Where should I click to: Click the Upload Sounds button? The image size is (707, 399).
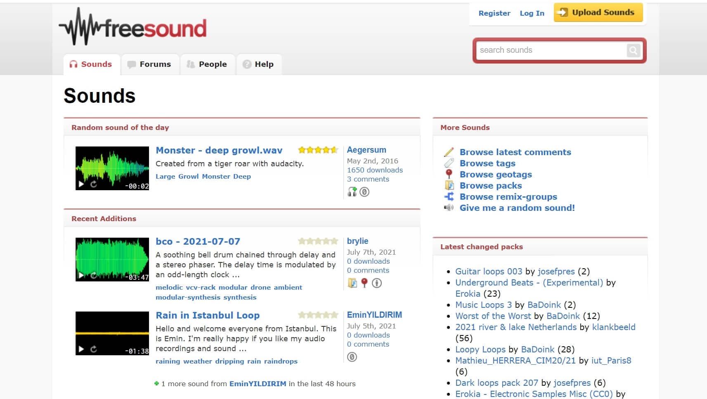click(598, 12)
